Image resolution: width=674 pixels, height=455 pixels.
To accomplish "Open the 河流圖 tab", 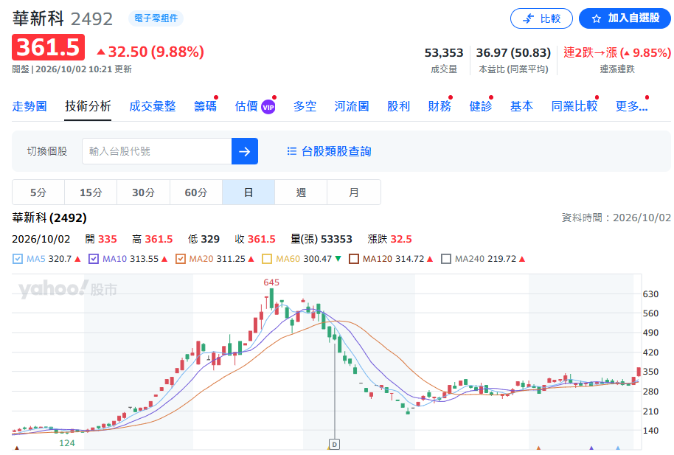I will coord(352,106).
